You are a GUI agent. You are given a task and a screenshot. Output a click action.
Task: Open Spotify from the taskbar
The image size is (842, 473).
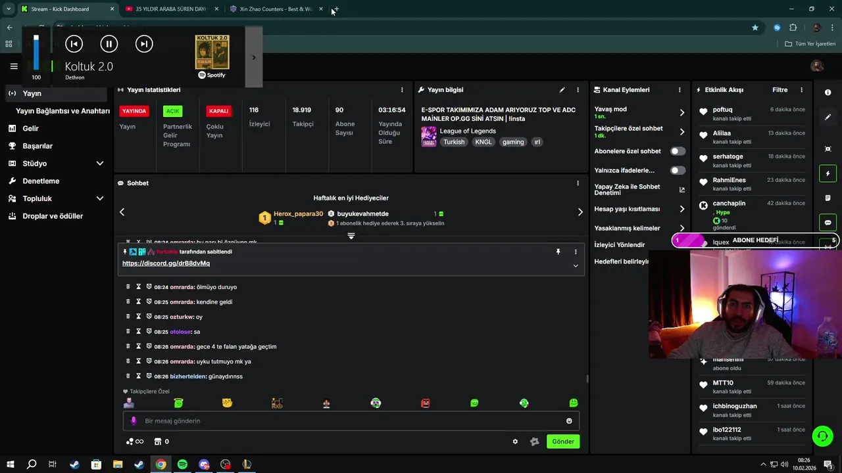click(182, 464)
